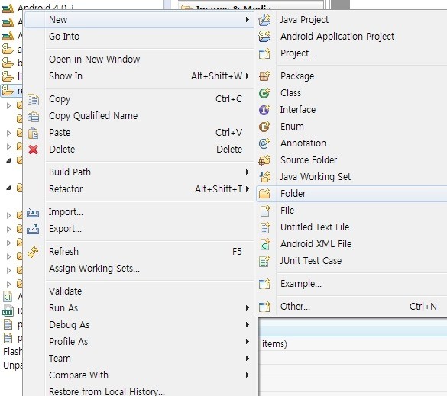Click the green Class icon
The height and width of the screenshot is (396, 447).
pos(264,93)
